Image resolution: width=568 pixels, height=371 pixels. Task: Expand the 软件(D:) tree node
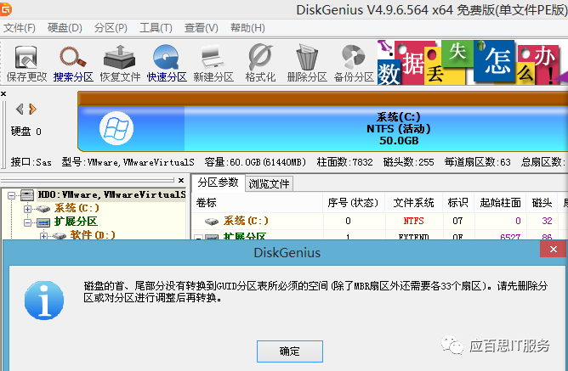tap(43, 236)
